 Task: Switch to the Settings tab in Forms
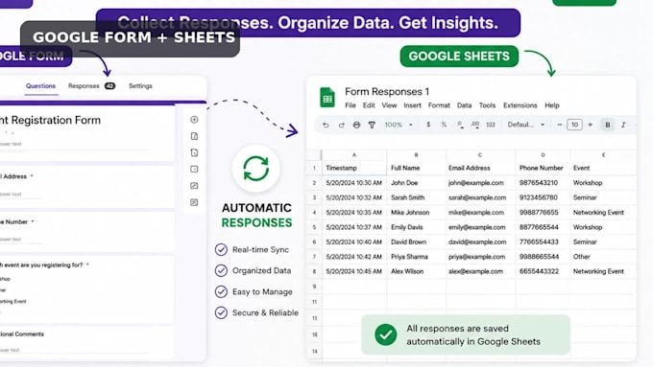(140, 86)
